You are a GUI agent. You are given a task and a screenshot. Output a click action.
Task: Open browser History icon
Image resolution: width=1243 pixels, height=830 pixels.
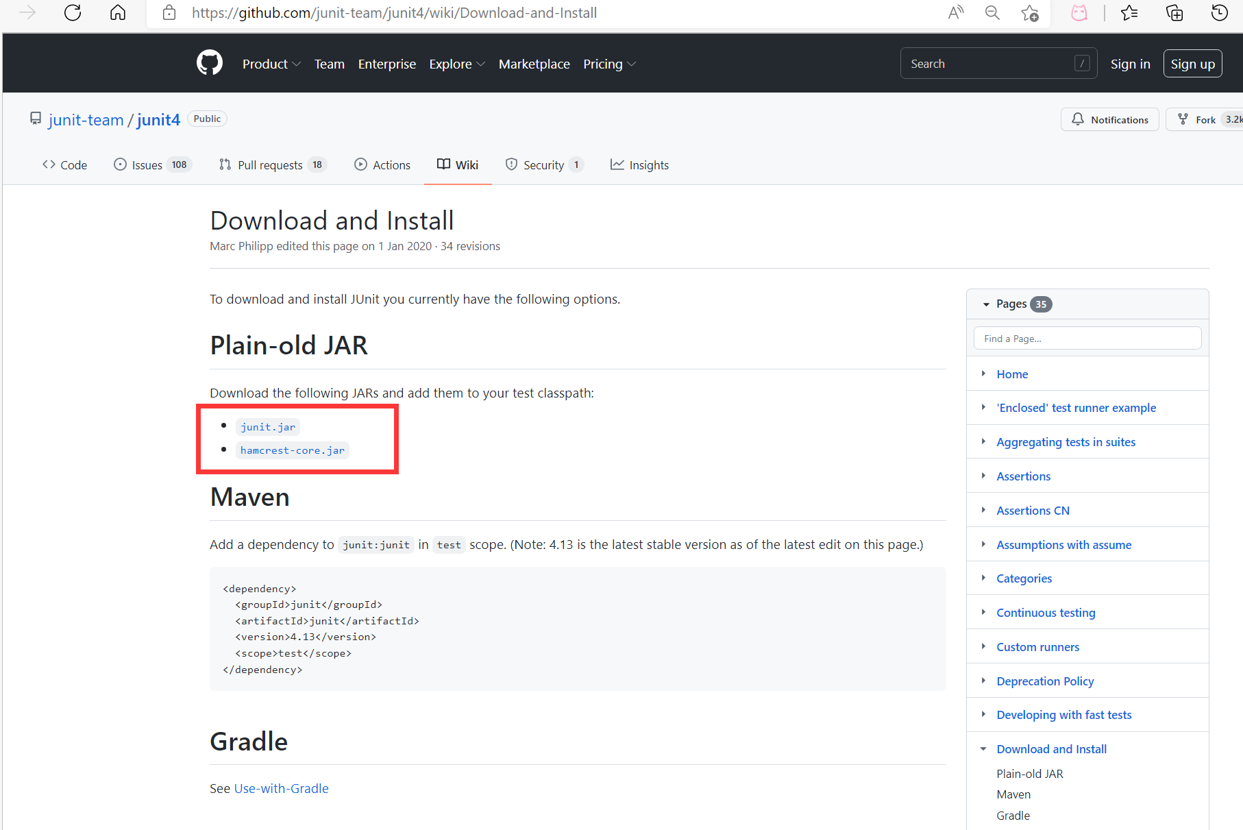1220,13
